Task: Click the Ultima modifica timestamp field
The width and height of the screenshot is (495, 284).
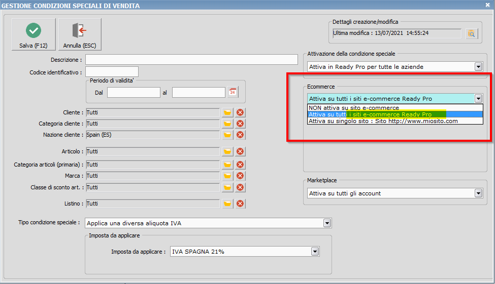Action: coord(397,33)
